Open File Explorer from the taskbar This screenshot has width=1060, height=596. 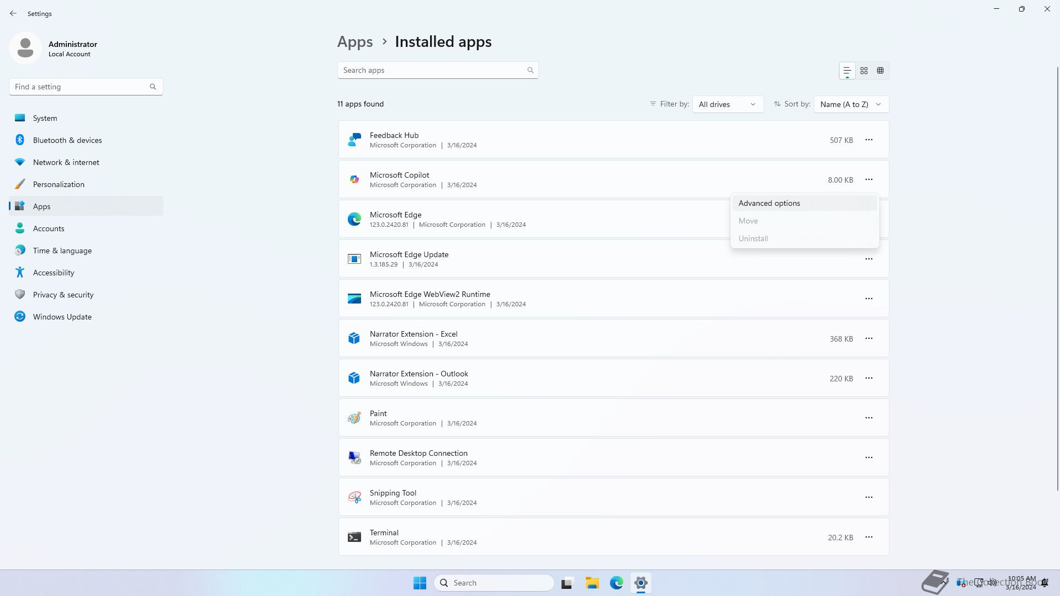[x=592, y=583]
